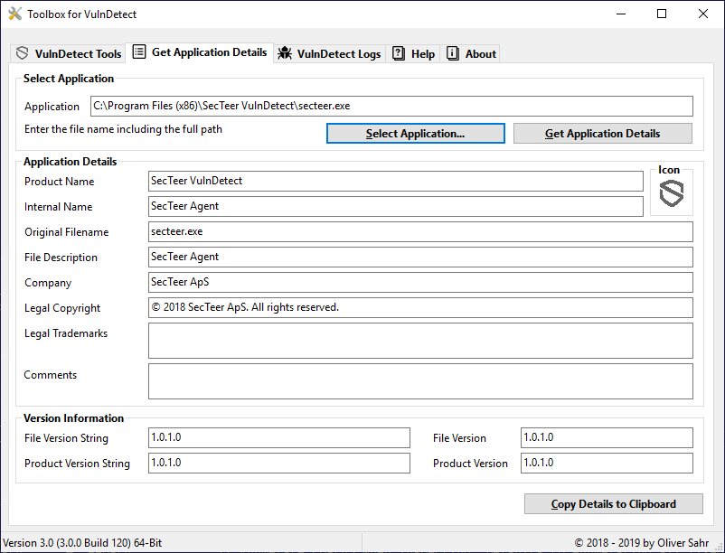725x553 pixels.
Task: Click the list icon on Get Application Details tab
Action: point(139,52)
